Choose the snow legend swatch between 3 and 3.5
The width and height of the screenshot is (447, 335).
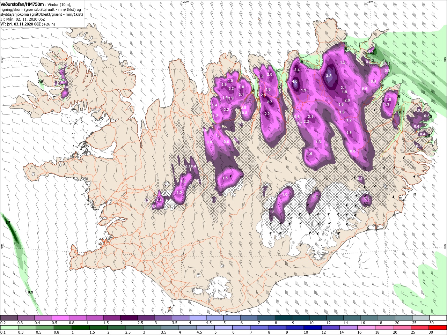163,318
